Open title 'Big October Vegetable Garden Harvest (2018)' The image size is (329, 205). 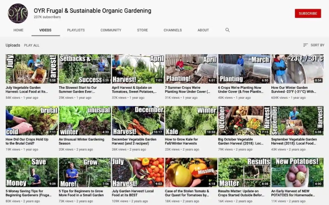(x=241, y=141)
